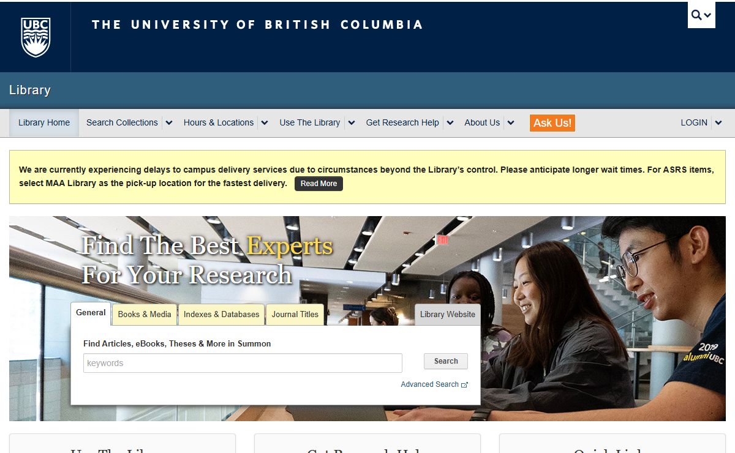Image resolution: width=735 pixels, height=453 pixels.
Task: Expand the Search Collections dropdown arrow
Action: (x=169, y=123)
